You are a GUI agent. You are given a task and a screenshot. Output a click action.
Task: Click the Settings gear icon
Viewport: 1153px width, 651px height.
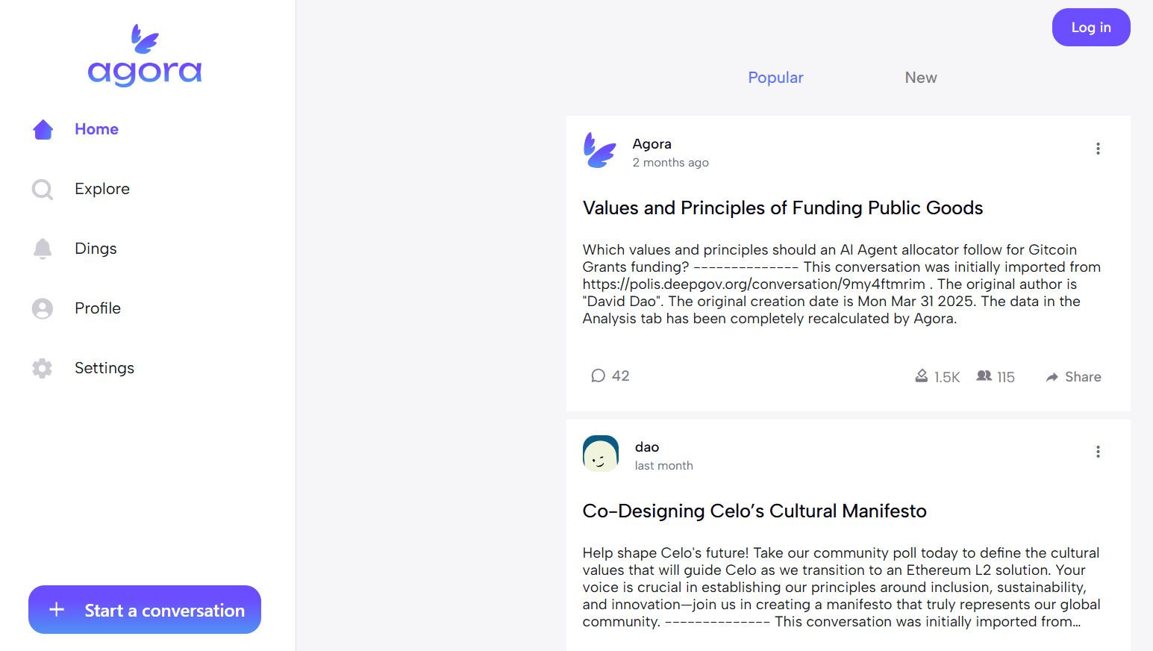(x=43, y=368)
